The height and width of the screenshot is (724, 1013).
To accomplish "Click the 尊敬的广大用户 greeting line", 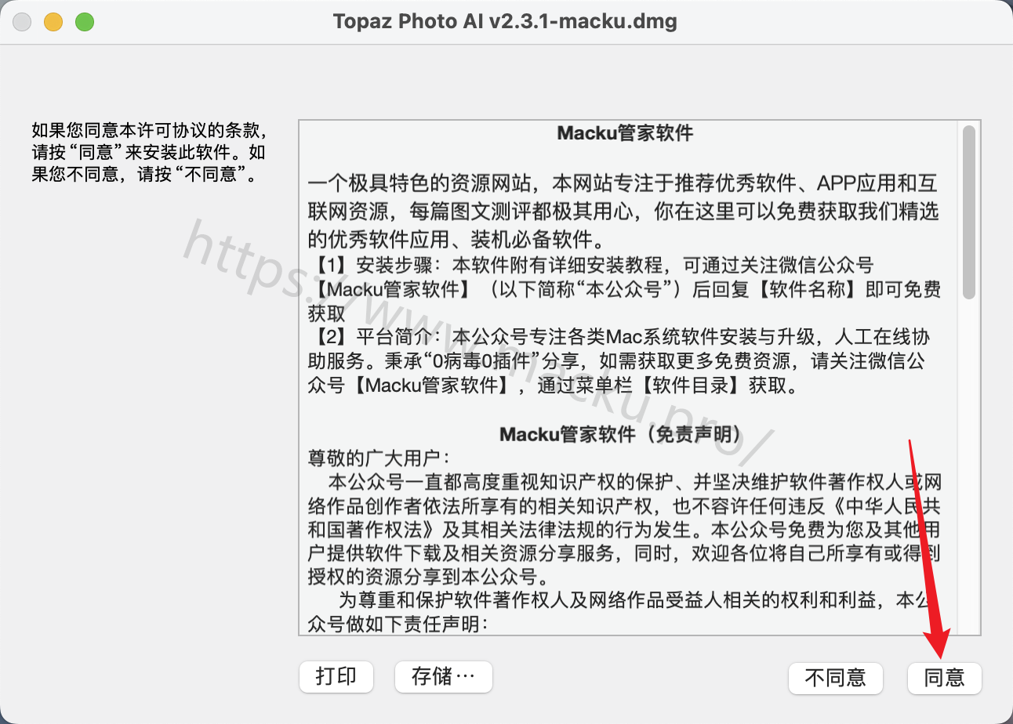I will pyautogui.click(x=379, y=457).
